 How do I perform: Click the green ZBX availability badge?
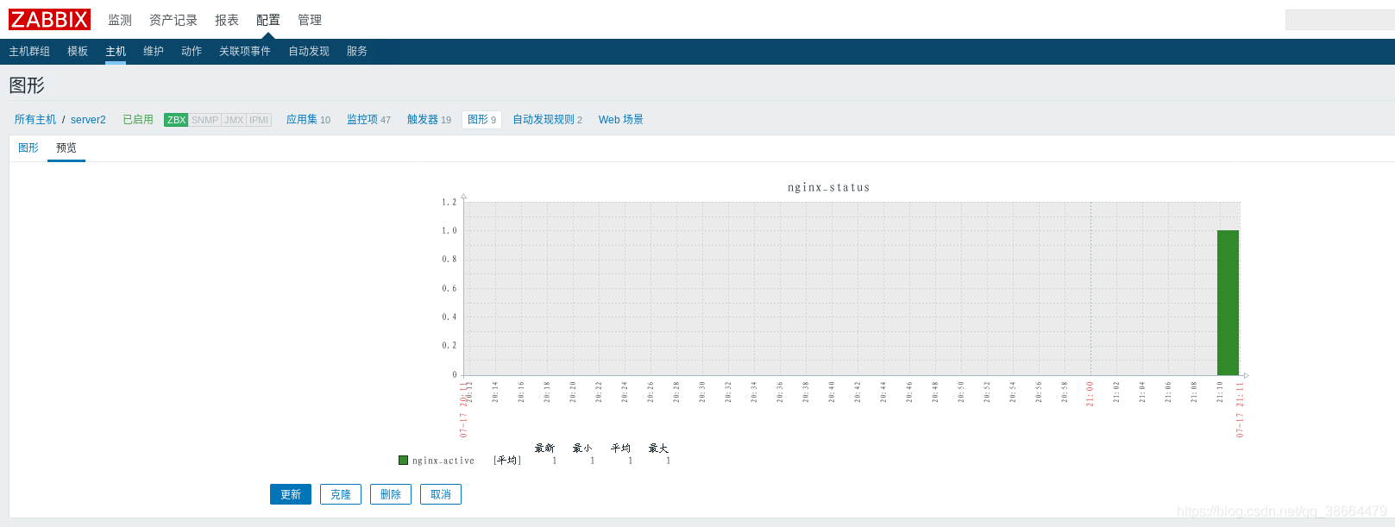[176, 120]
